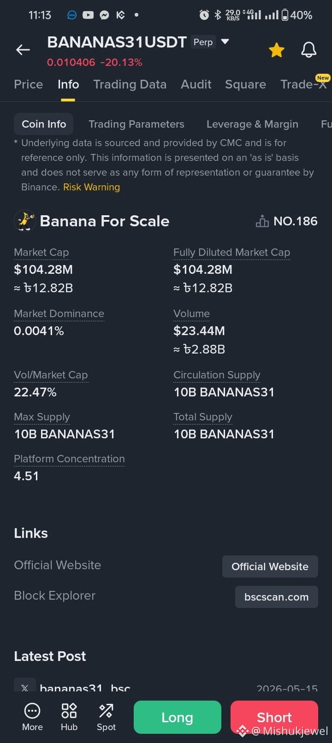Expand the BANANAS31USDT pair dropdown arrow

[225, 41]
